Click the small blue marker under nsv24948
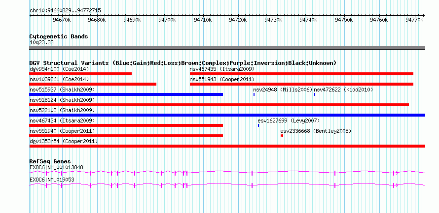 tap(254, 94)
